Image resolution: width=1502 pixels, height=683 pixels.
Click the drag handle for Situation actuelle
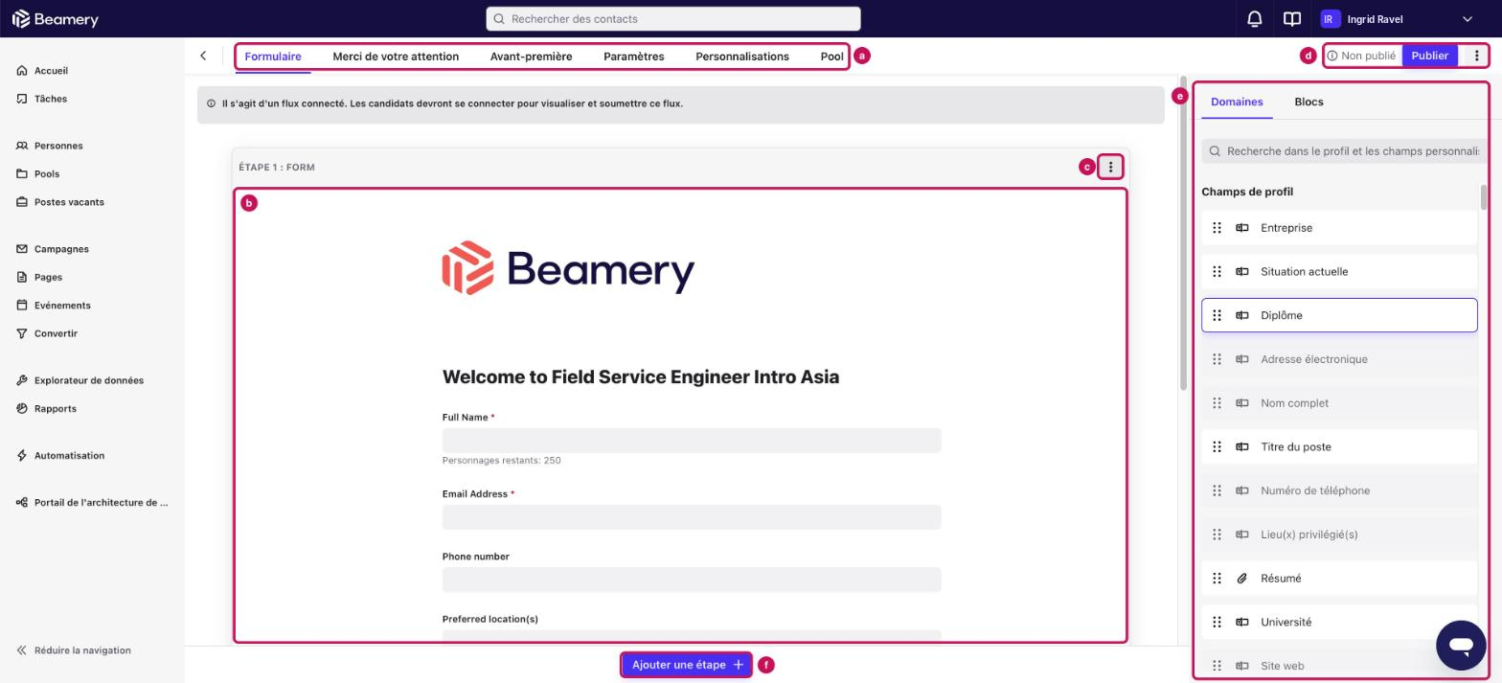[1217, 272]
